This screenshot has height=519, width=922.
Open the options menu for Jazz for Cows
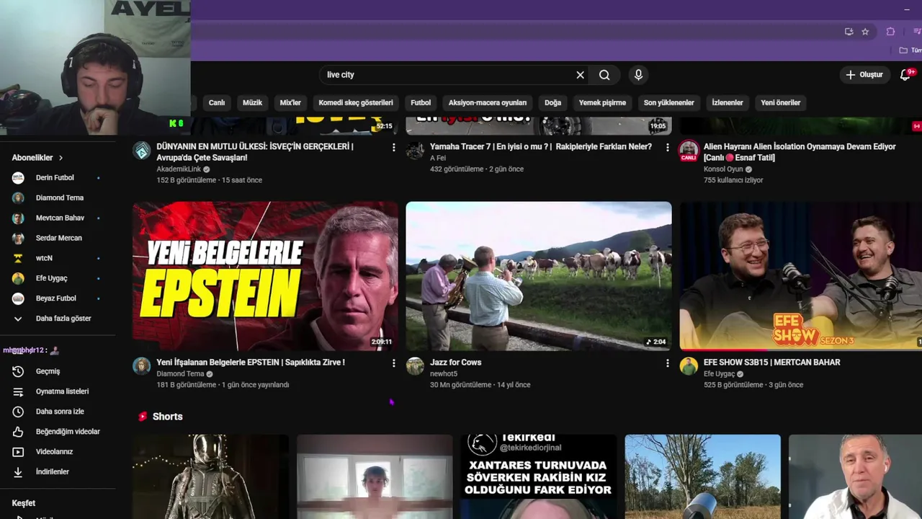[667, 363]
